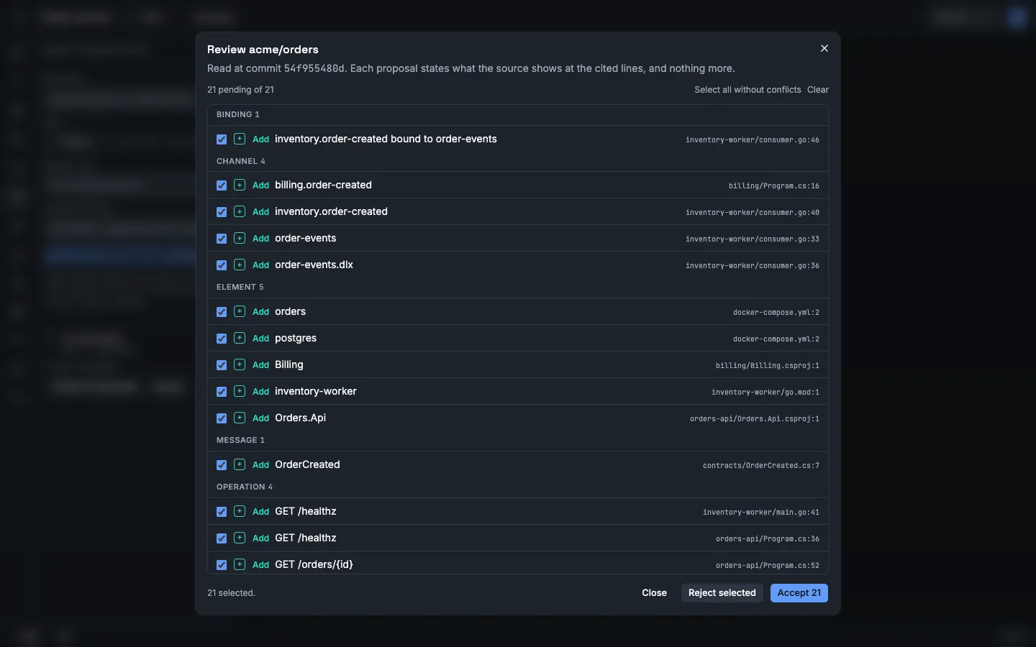1036x647 pixels.
Task: Click the add icon of the order-events binding row
Action: [240, 139]
